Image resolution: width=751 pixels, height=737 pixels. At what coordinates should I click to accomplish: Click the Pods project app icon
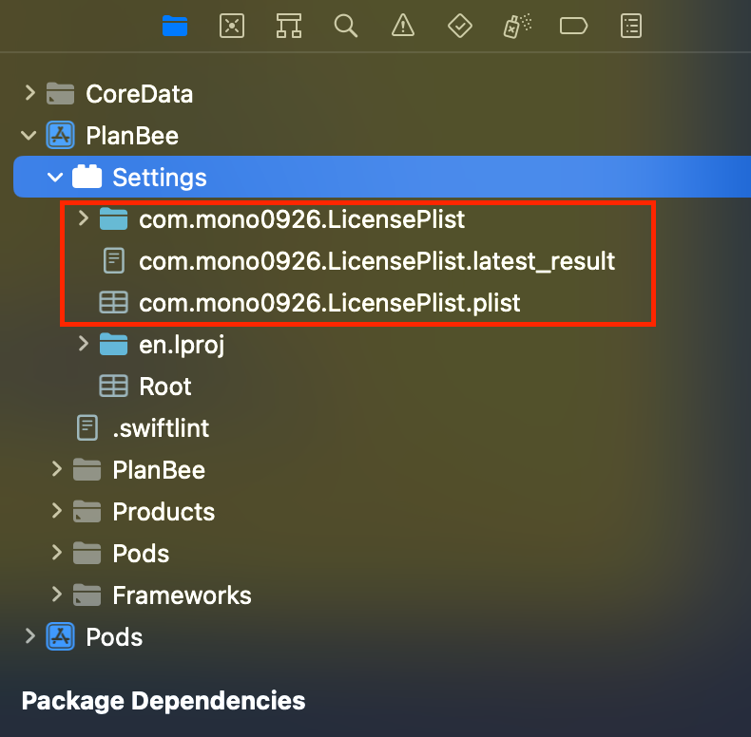point(60,636)
